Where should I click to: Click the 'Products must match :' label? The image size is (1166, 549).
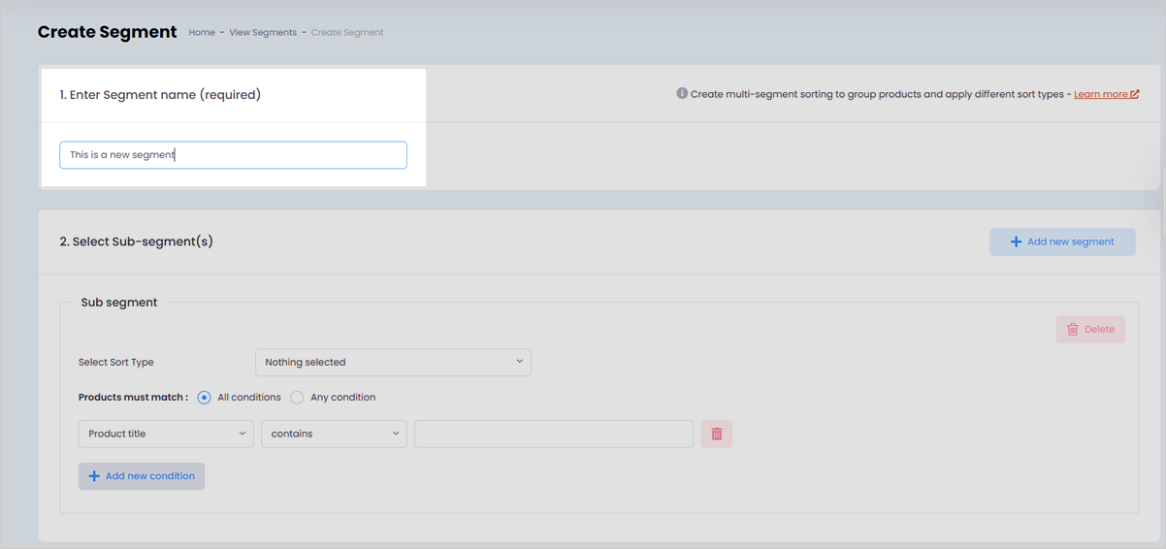tap(133, 398)
